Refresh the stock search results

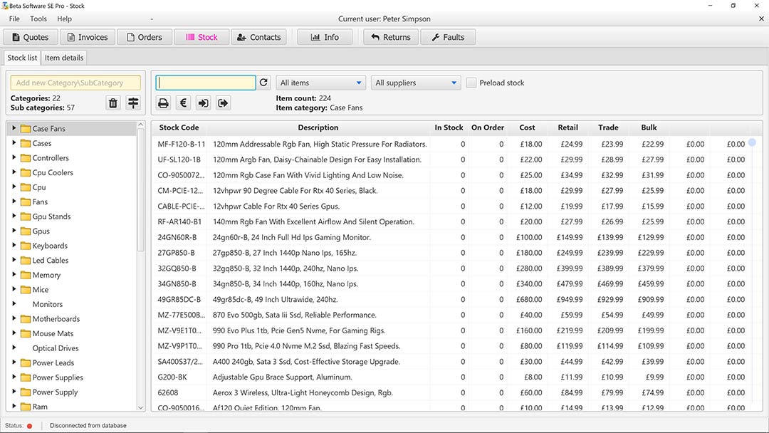point(263,83)
